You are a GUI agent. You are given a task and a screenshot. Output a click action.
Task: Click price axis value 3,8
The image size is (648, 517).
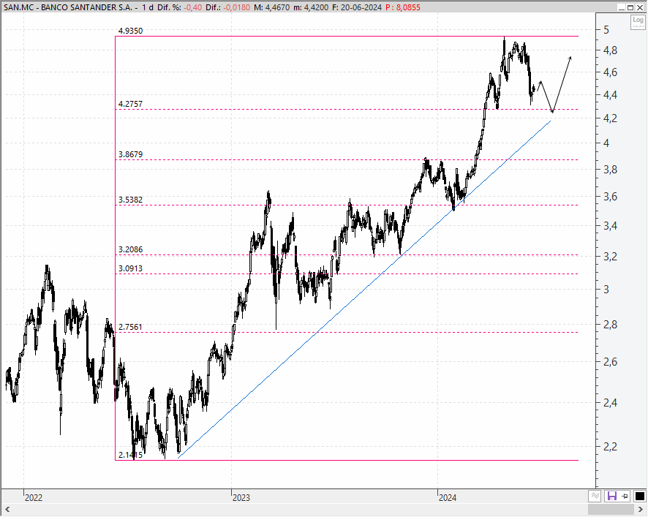611,170
